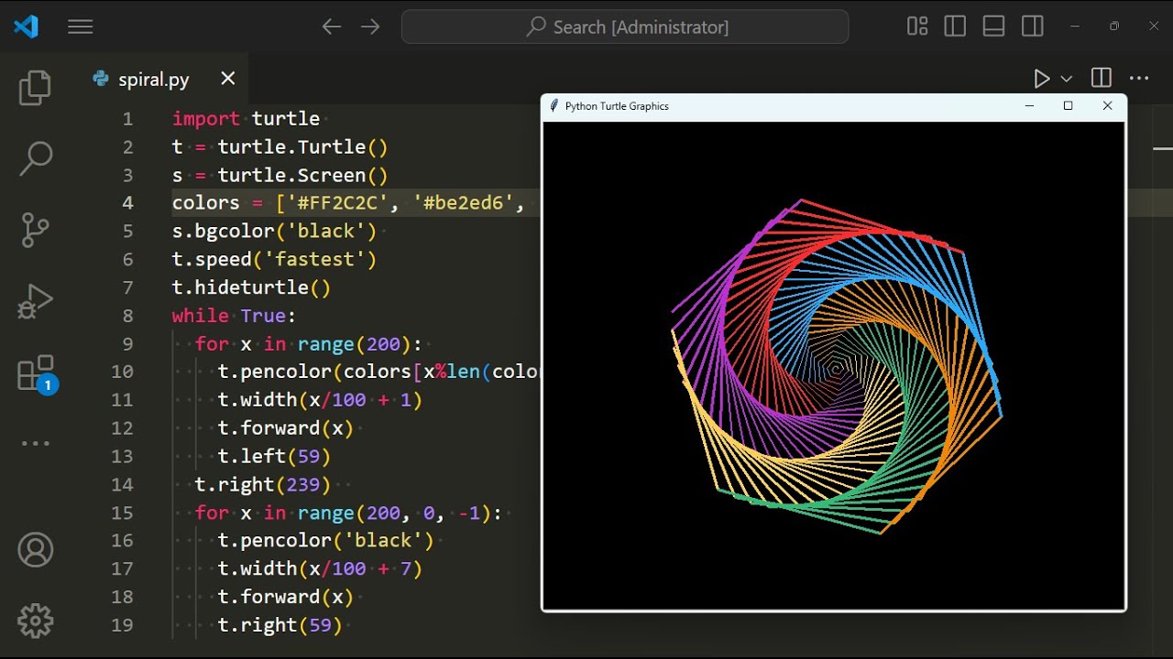Toggle the bottom panel
Viewport: 1173px width, 659px height.
pyautogui.click(x=994, y=27)
